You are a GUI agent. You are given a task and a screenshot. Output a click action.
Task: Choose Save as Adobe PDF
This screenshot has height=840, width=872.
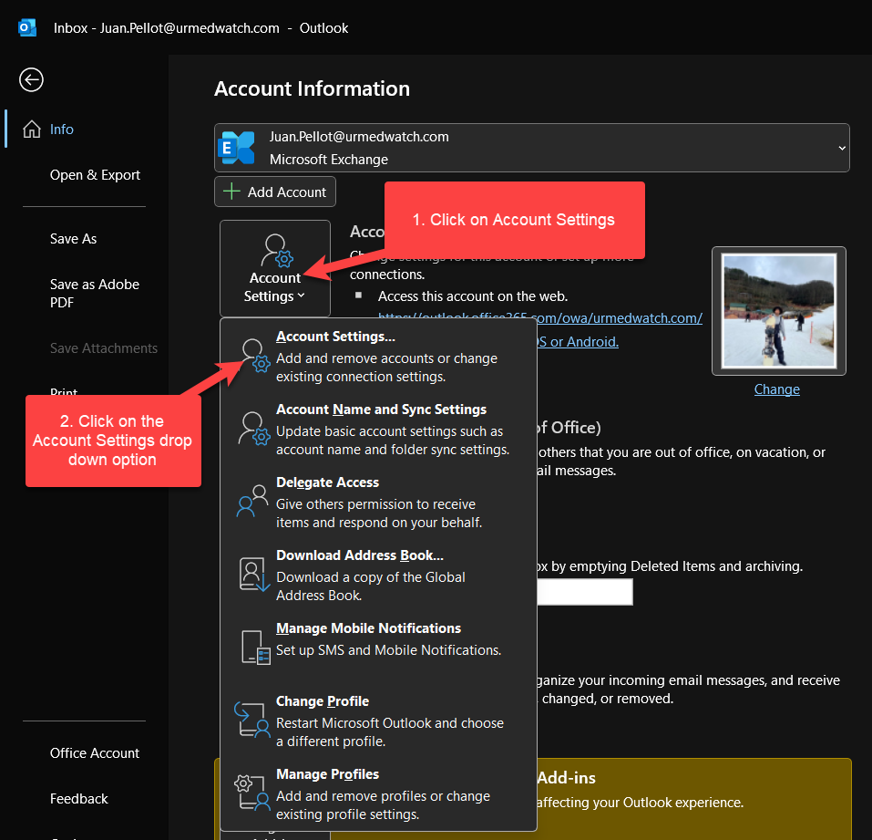95,293
